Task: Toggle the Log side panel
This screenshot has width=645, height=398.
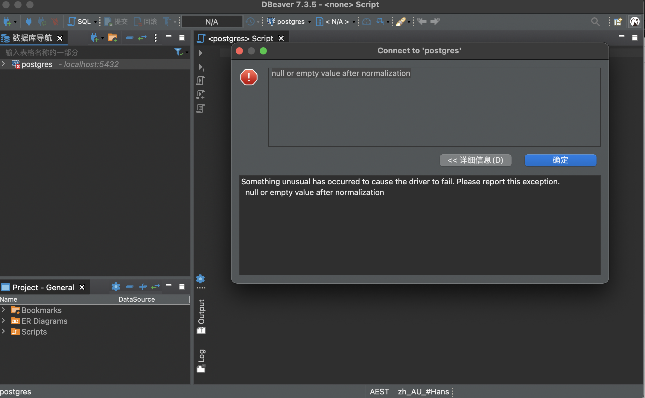Action: pos(201,361)
